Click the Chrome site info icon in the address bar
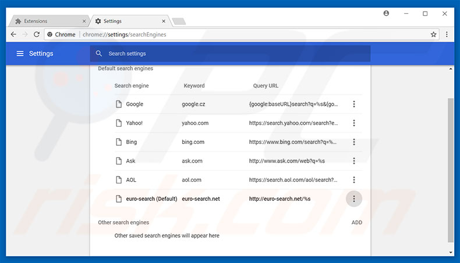The width and height of the screenshot is (460, 263). (x=50, y=34)
